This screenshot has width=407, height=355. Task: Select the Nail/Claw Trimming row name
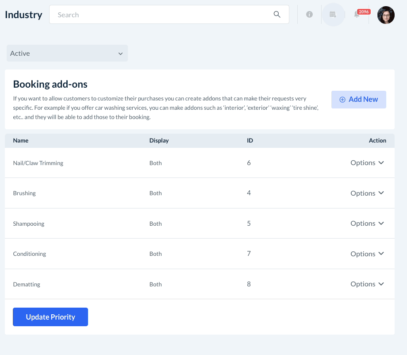tap(38, 163)
